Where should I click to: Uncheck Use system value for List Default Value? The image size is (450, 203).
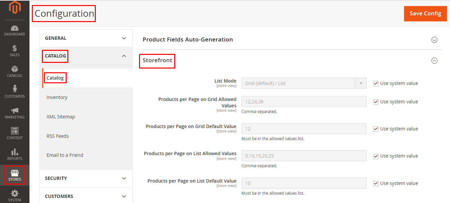pos(376,183)
